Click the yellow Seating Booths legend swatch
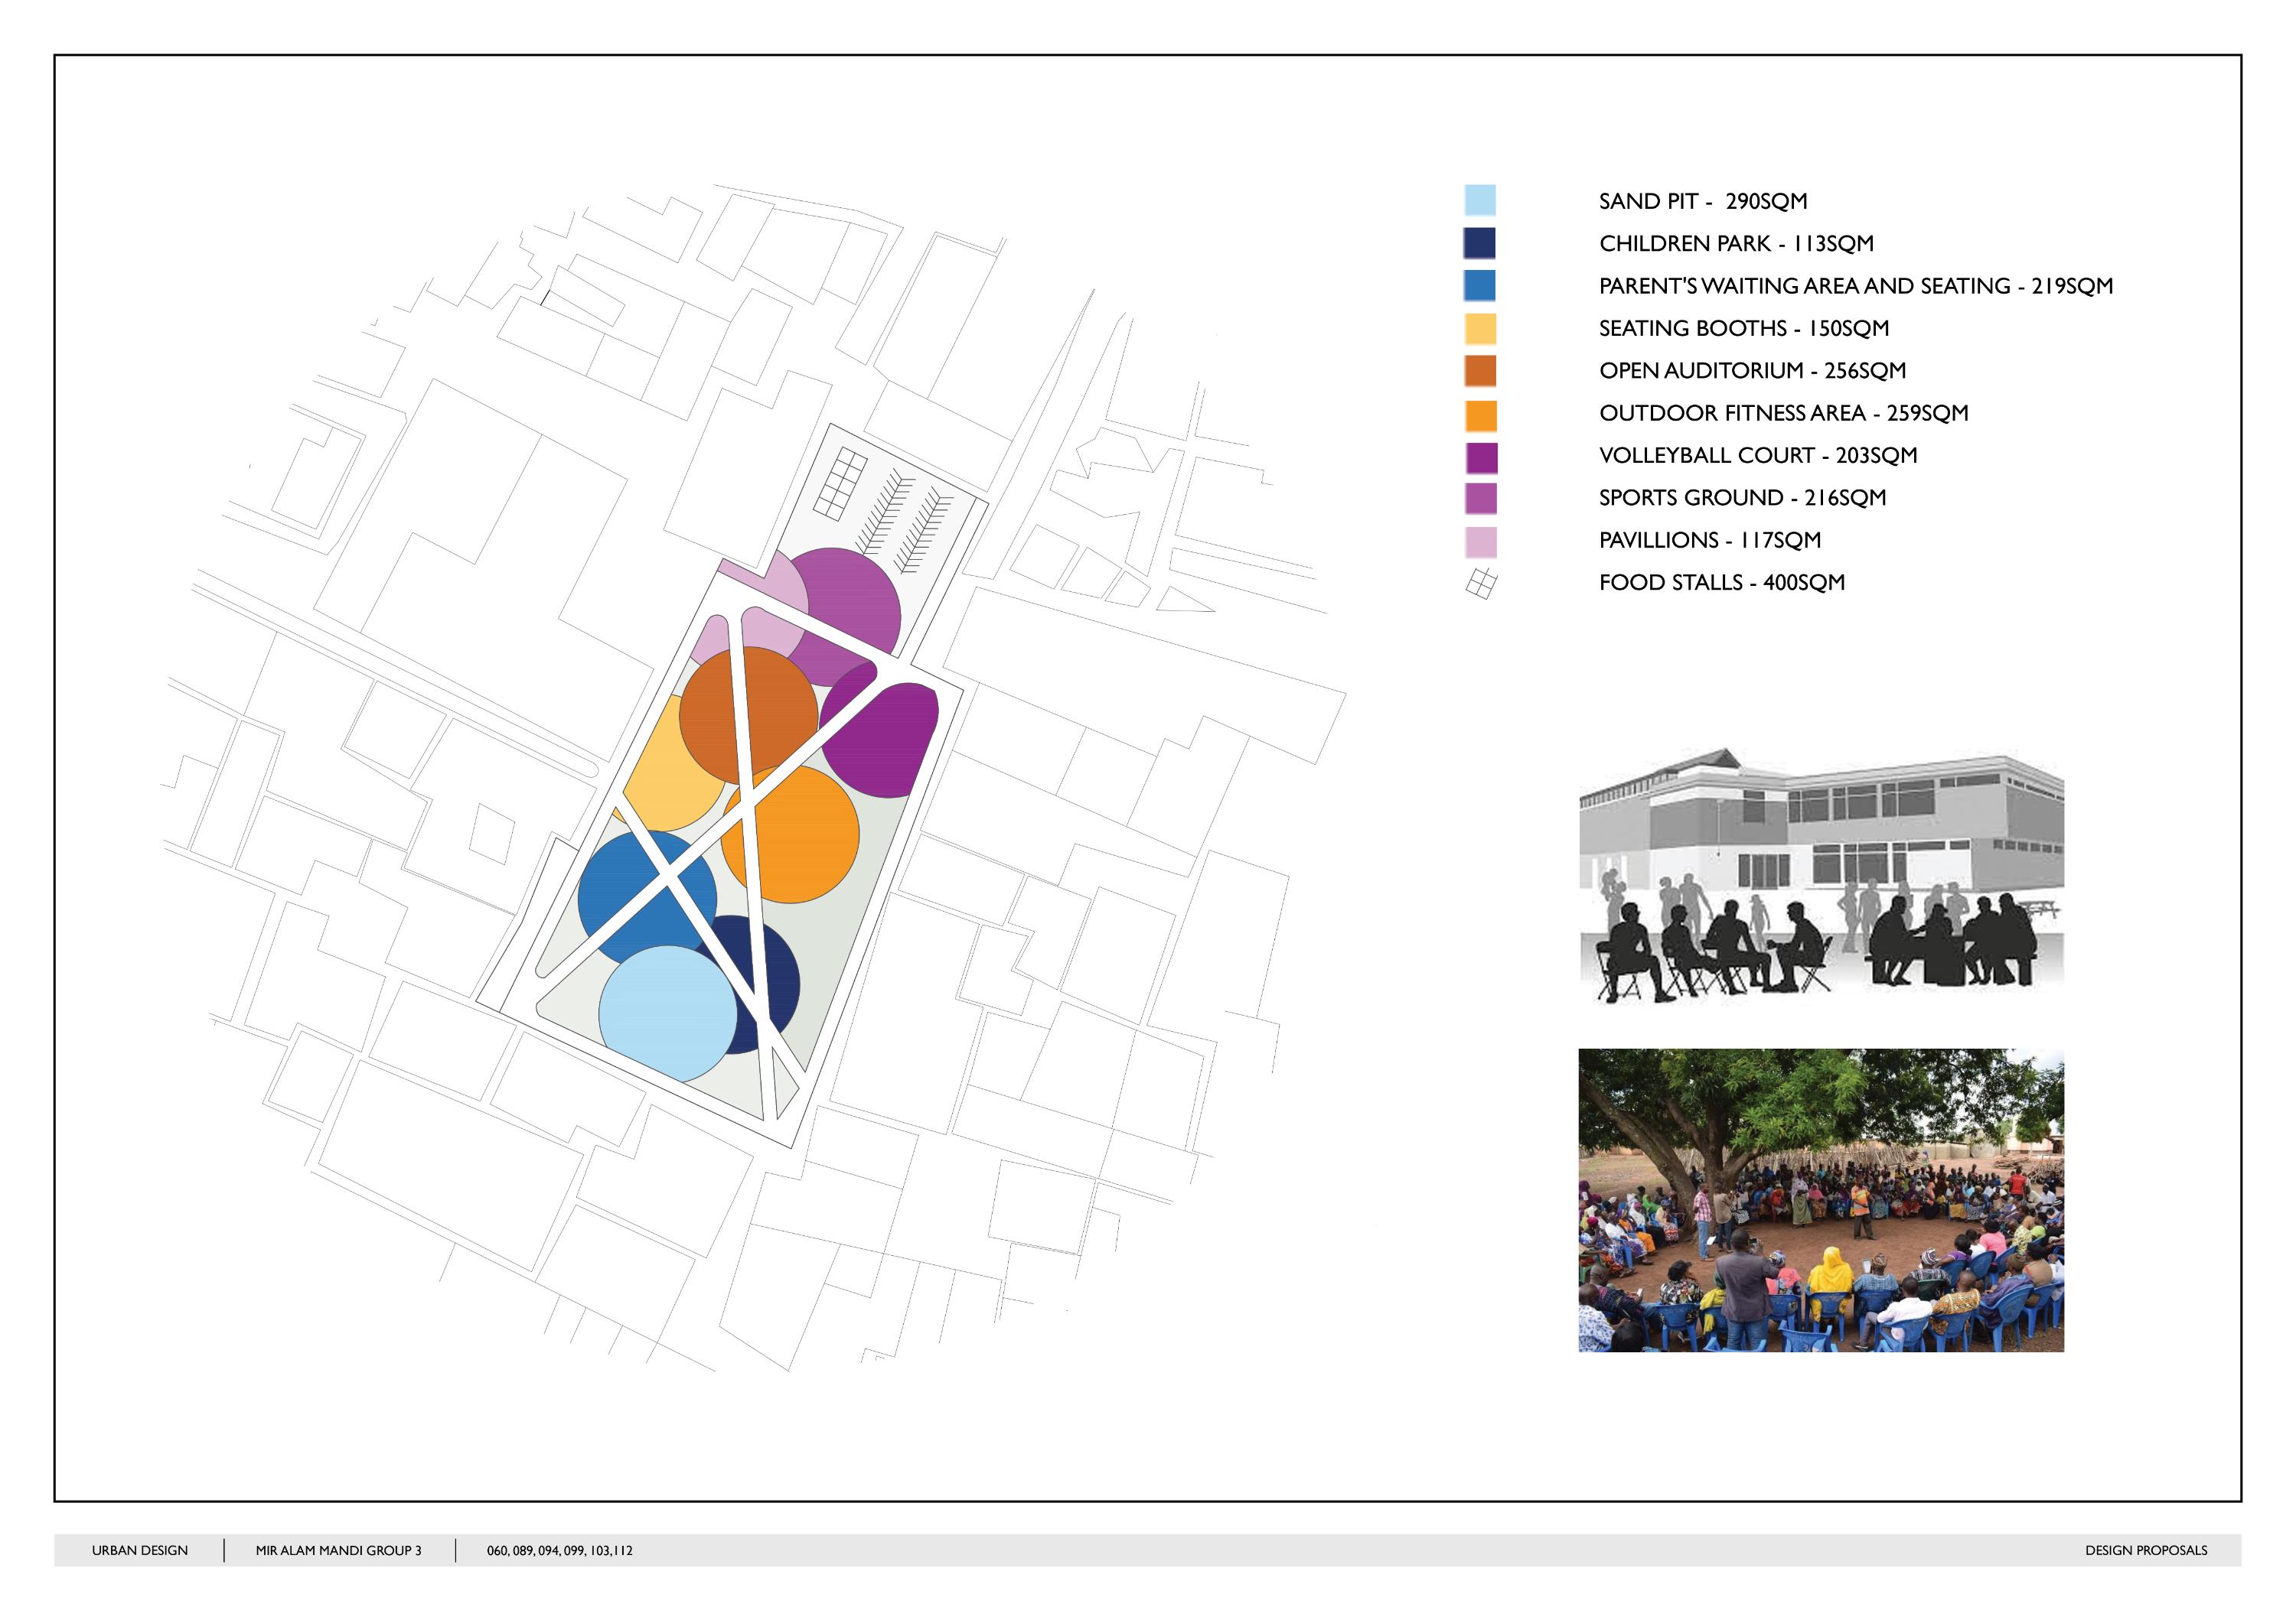This screenshot has width=2296, height=1620. pyautogui.click(x=1479, y=329)
